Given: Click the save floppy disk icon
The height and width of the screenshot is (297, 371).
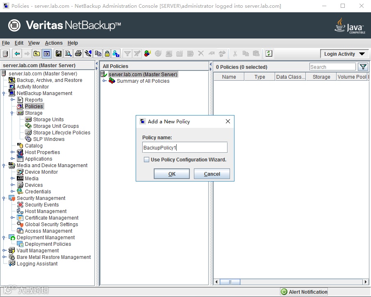Looking at the screenshot, I should tap(59, 54).
